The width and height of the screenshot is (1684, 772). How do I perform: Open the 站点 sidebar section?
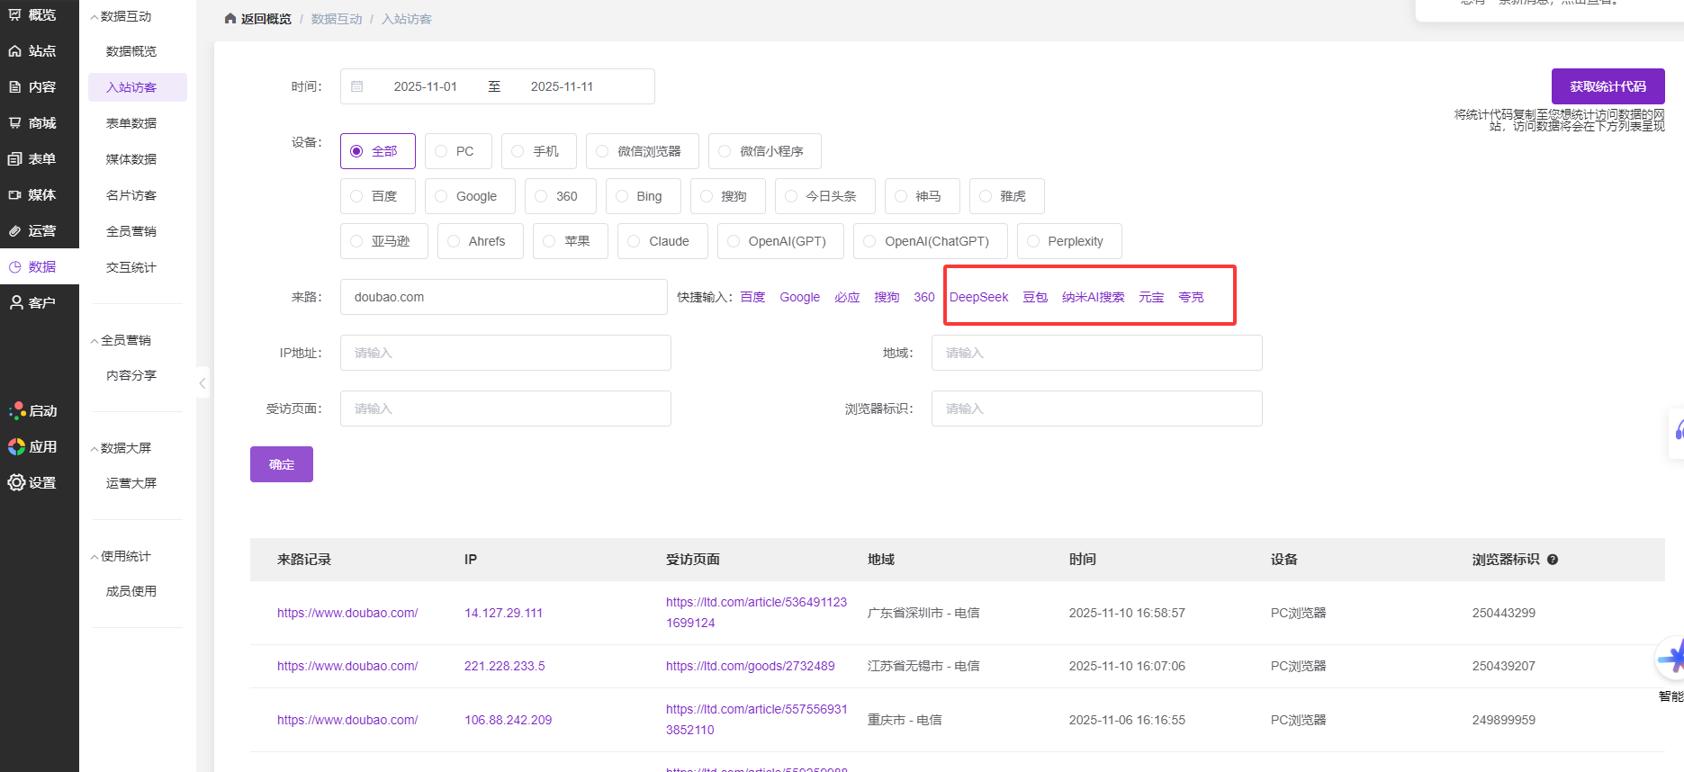coord(32,51)
